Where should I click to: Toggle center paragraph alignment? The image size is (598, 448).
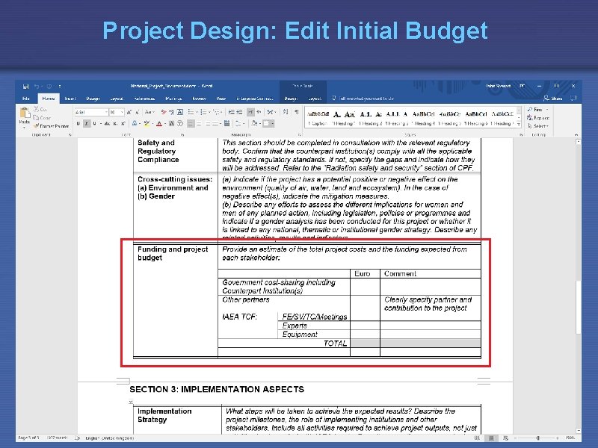click(199, 124)
